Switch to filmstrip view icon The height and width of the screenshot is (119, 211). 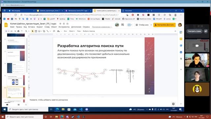(7, 105)
